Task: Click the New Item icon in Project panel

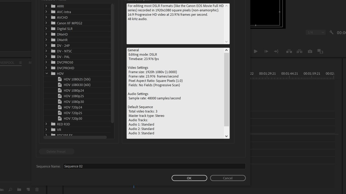Action: point(28,189)
